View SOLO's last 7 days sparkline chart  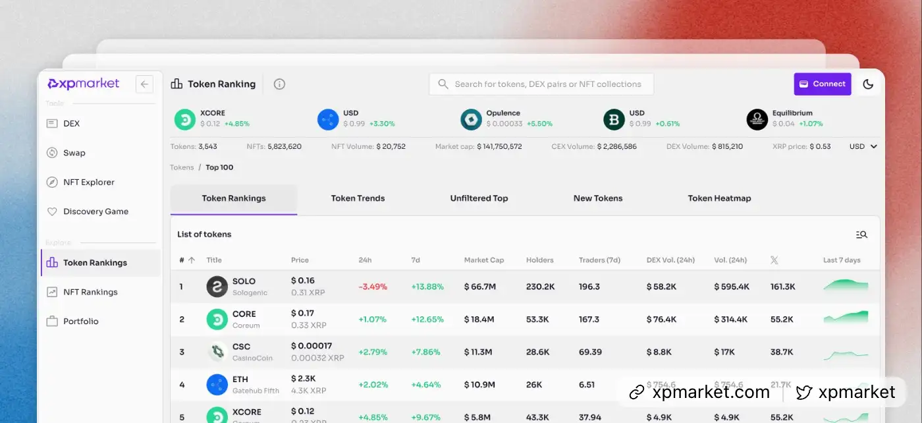pyautogui.click(x=846, y=287)
